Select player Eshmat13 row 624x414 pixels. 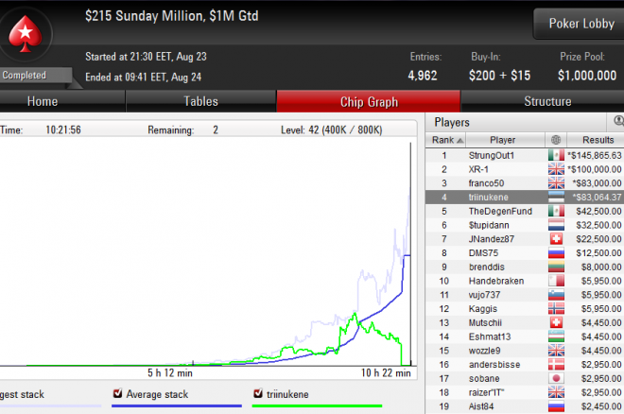[x=525, y=336]
